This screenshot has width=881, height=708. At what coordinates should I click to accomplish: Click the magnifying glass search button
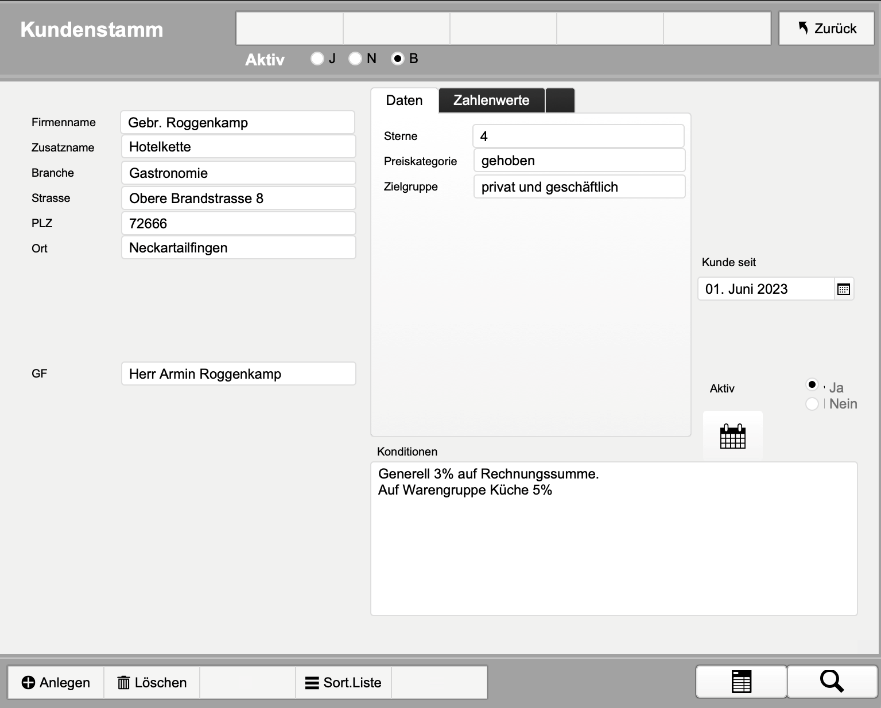[832, 682]
